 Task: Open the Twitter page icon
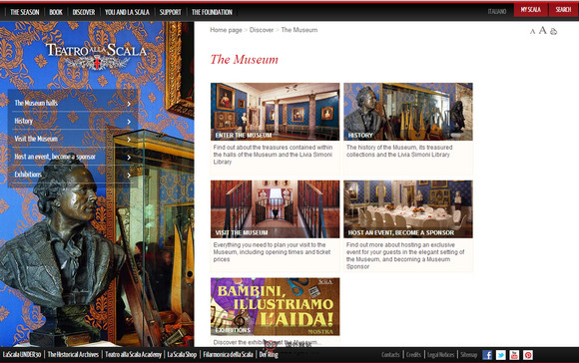[501, 355]
